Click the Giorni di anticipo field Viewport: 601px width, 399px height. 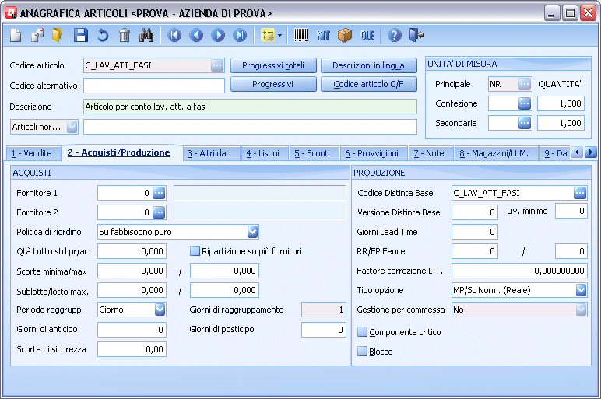tap(132, 330)
